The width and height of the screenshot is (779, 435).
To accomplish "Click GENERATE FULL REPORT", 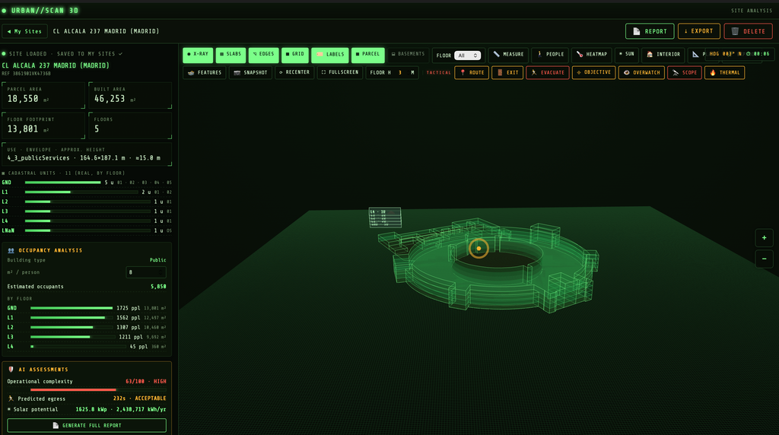I will coord(87,426).
